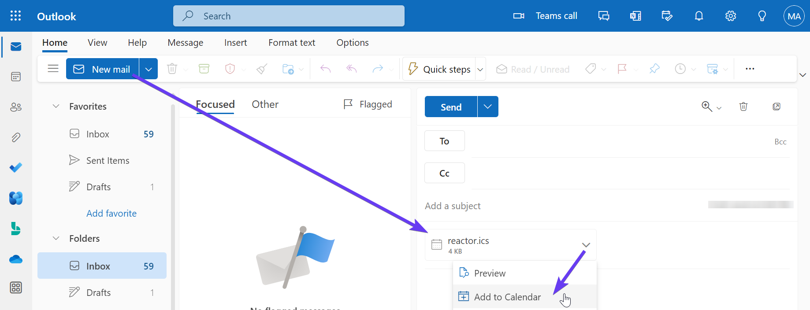Switch to the Options tab
Screen dimensions: 810x310
tap(353, 43)
